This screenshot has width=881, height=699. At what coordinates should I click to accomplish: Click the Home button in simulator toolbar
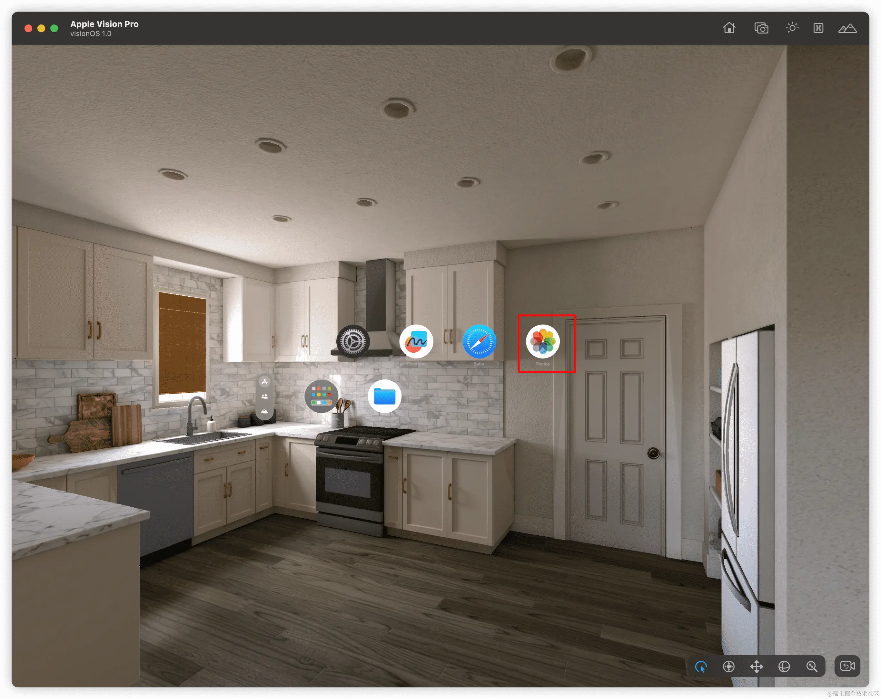[729, 28]
